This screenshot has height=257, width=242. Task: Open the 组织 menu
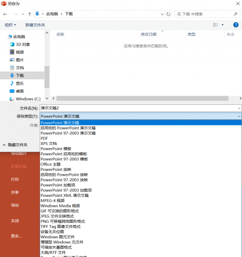coord(10,25)
